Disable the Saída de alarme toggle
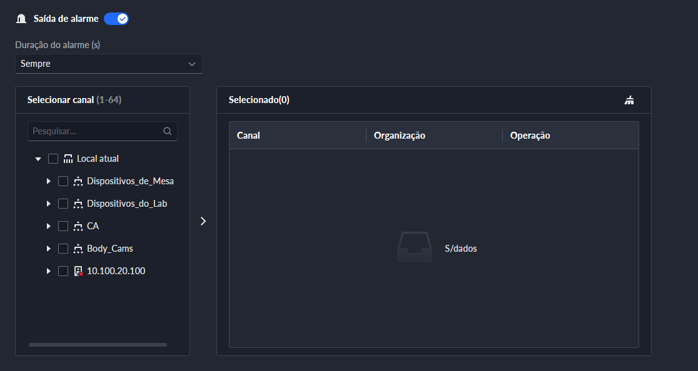 pos(116,19)
